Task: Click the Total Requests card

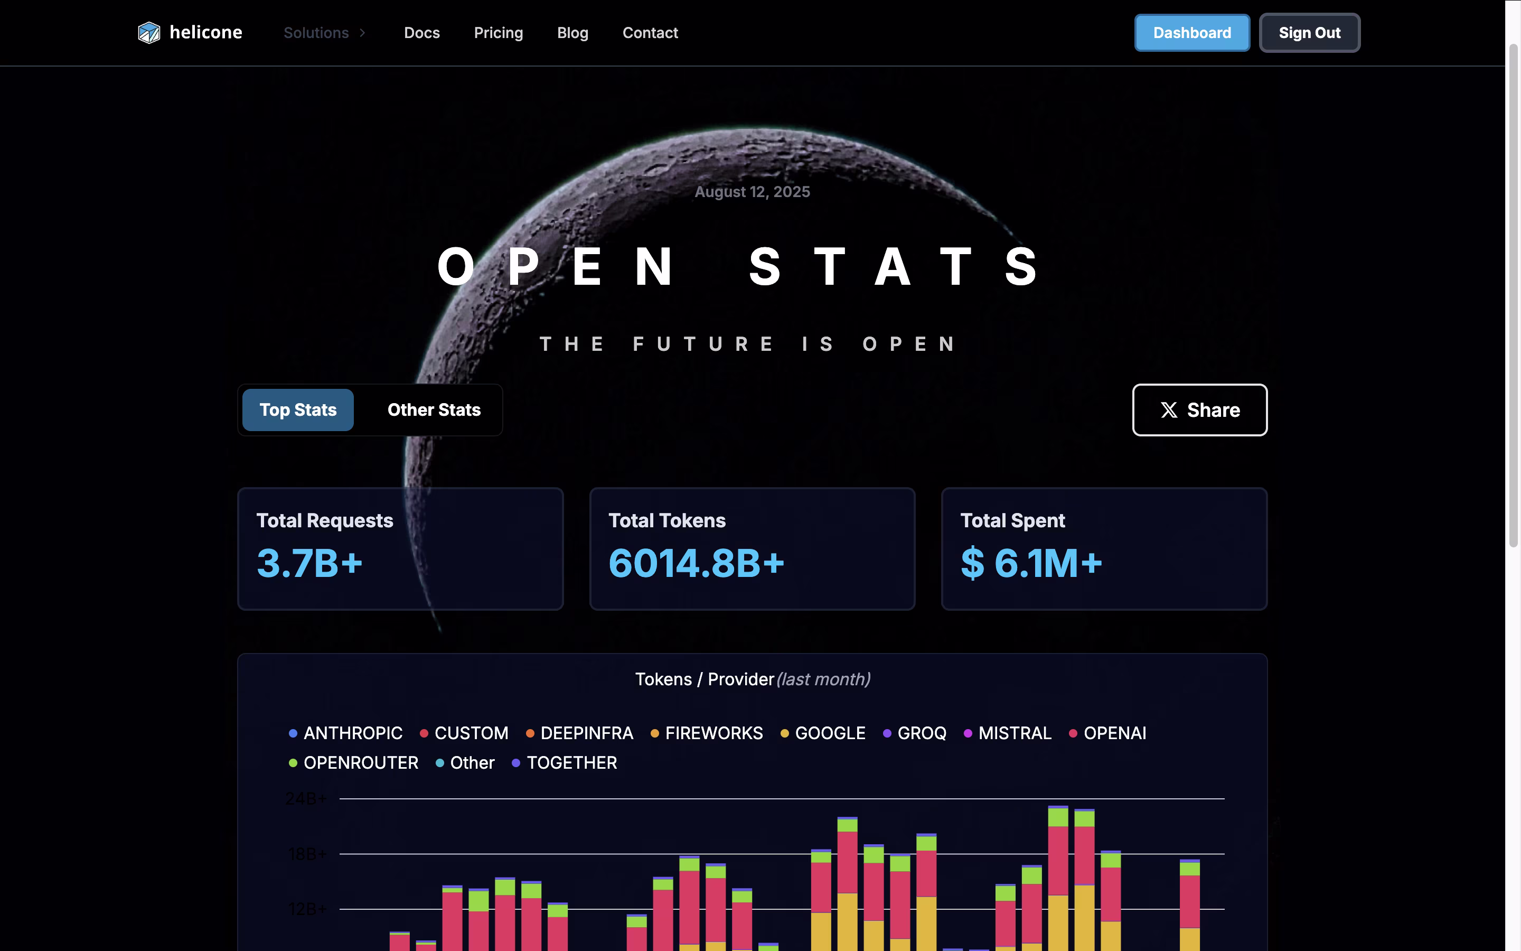Action: (x=400, y=548)
